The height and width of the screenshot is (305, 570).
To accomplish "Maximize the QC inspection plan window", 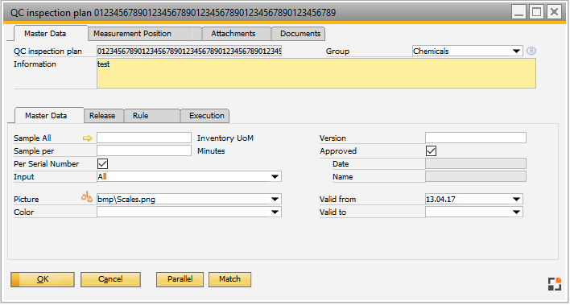I will tap(536, 12).
